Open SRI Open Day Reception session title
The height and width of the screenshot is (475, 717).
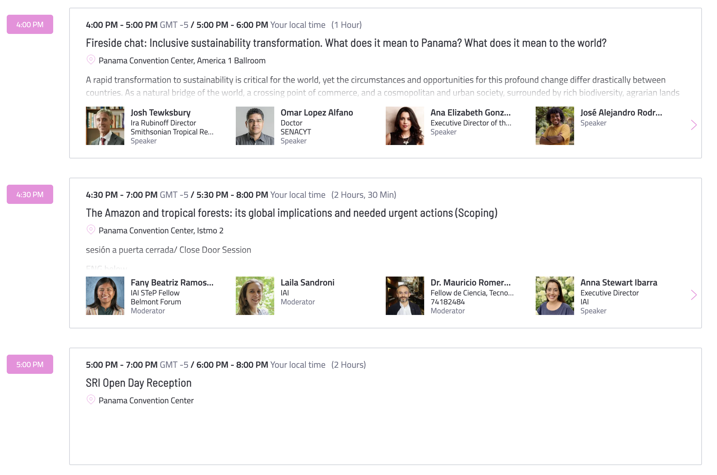(139, 383)
